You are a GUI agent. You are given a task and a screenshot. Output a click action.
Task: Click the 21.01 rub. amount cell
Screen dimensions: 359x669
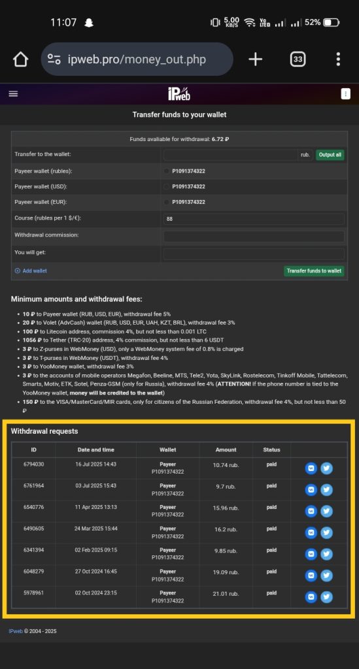pyautogui.click(x=226, y=593)
